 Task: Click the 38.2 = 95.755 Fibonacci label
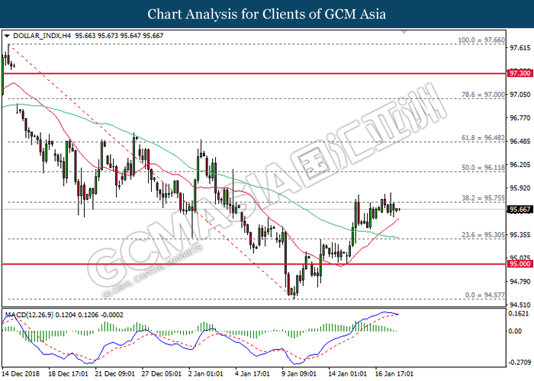pos(483,198)
